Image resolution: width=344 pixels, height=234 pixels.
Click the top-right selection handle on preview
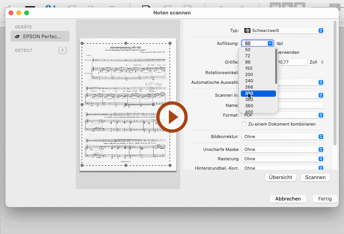[170, 43]
